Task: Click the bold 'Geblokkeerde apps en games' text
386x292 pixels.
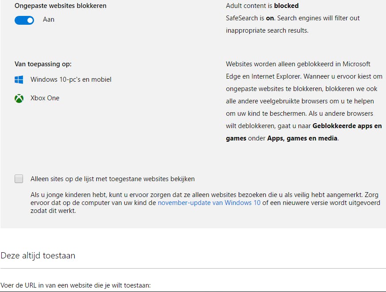Action: point(347,126)
